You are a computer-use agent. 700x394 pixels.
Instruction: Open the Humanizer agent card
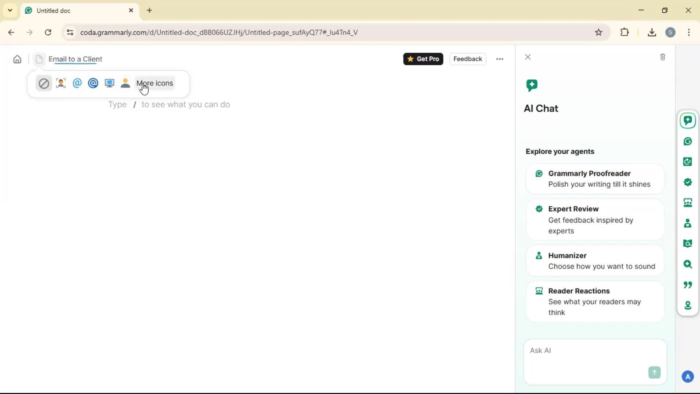pyautogui.click(x=595, y=261)
